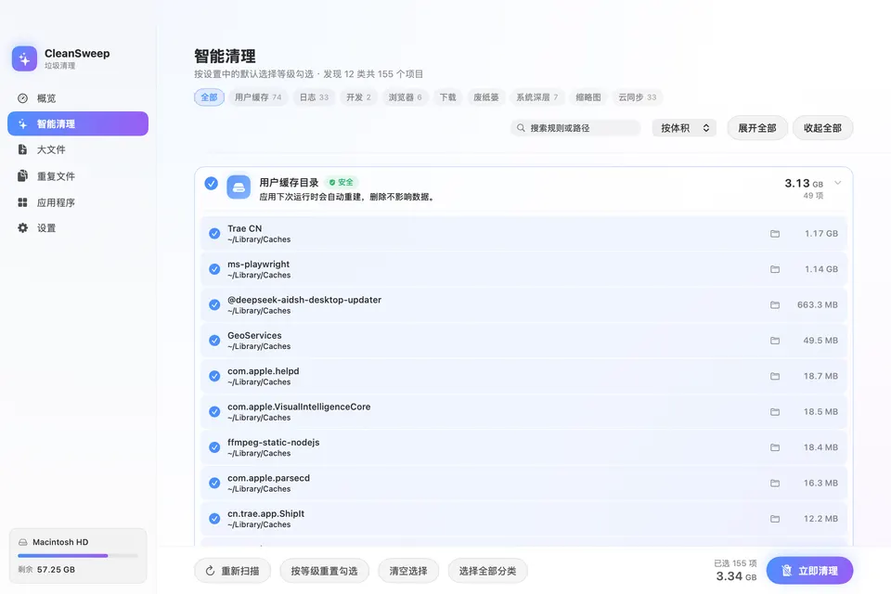Click the Macintosh HD disk icon
Image resolution: width=891 pixels, height=594 pixels.
(22, 542)
